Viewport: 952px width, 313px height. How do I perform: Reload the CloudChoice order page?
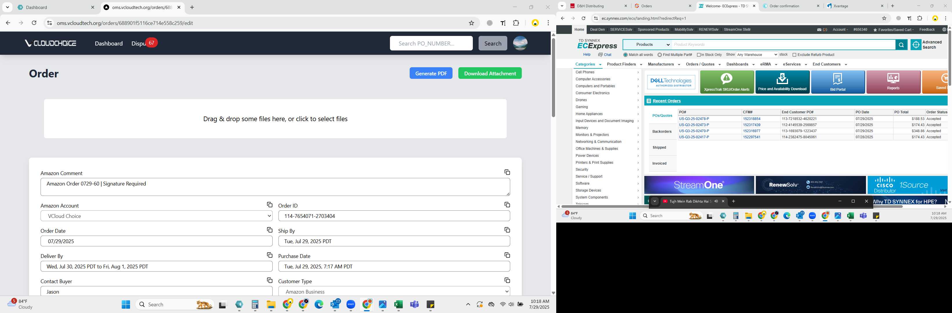(34, 23)
